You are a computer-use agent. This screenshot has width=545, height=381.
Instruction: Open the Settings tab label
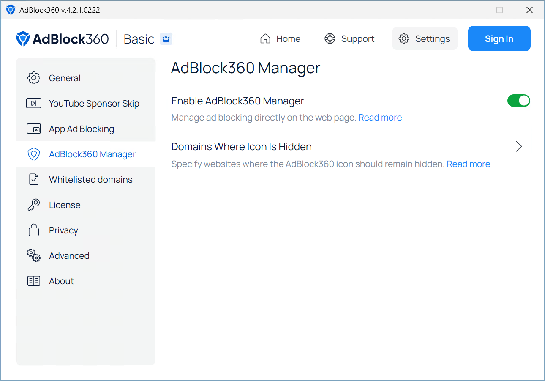[433, 39]
